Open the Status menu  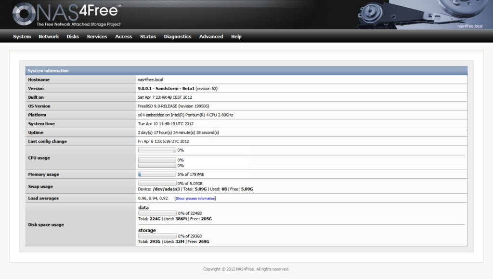click(x=148, y=37)
